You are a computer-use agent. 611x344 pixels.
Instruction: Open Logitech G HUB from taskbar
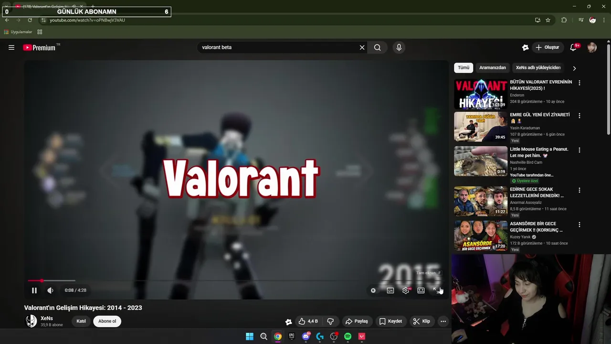click(x=320, y=336)
